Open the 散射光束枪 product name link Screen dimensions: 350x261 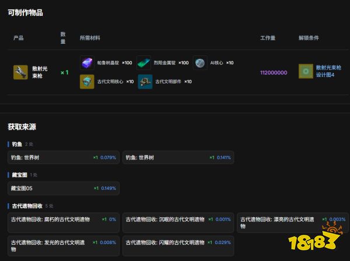point(40,72)
